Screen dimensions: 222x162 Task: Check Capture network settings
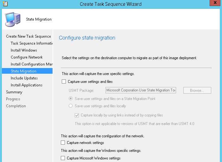(x=63, y=143)
